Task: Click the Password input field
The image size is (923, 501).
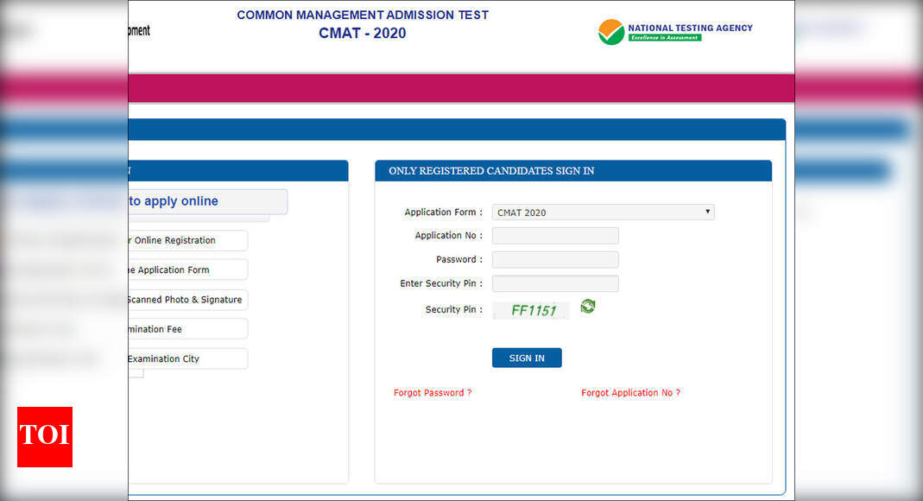Action: (x=554, y=259)
